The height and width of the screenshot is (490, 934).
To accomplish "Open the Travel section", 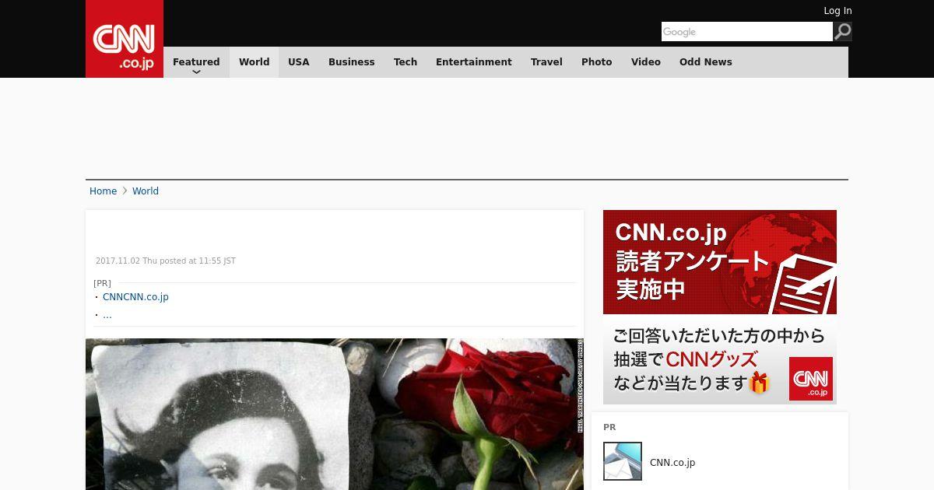I will (546, 62).
